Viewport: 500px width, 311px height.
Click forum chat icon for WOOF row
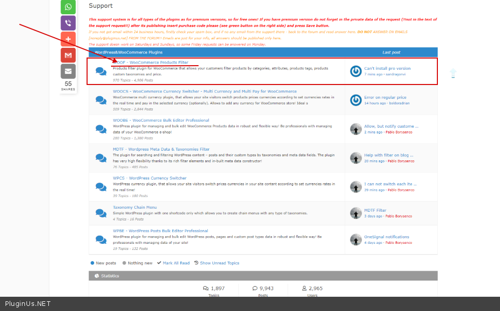click(x=101, y=71)
